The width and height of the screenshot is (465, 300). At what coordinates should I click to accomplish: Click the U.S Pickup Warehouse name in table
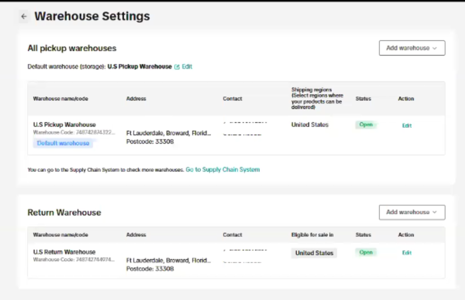coord(65,125)
